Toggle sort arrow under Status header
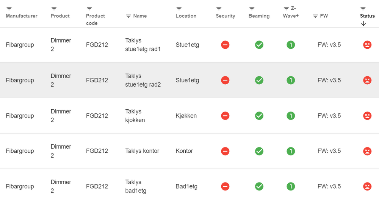This screenshot has height=203, width=379. click(363, 23)
